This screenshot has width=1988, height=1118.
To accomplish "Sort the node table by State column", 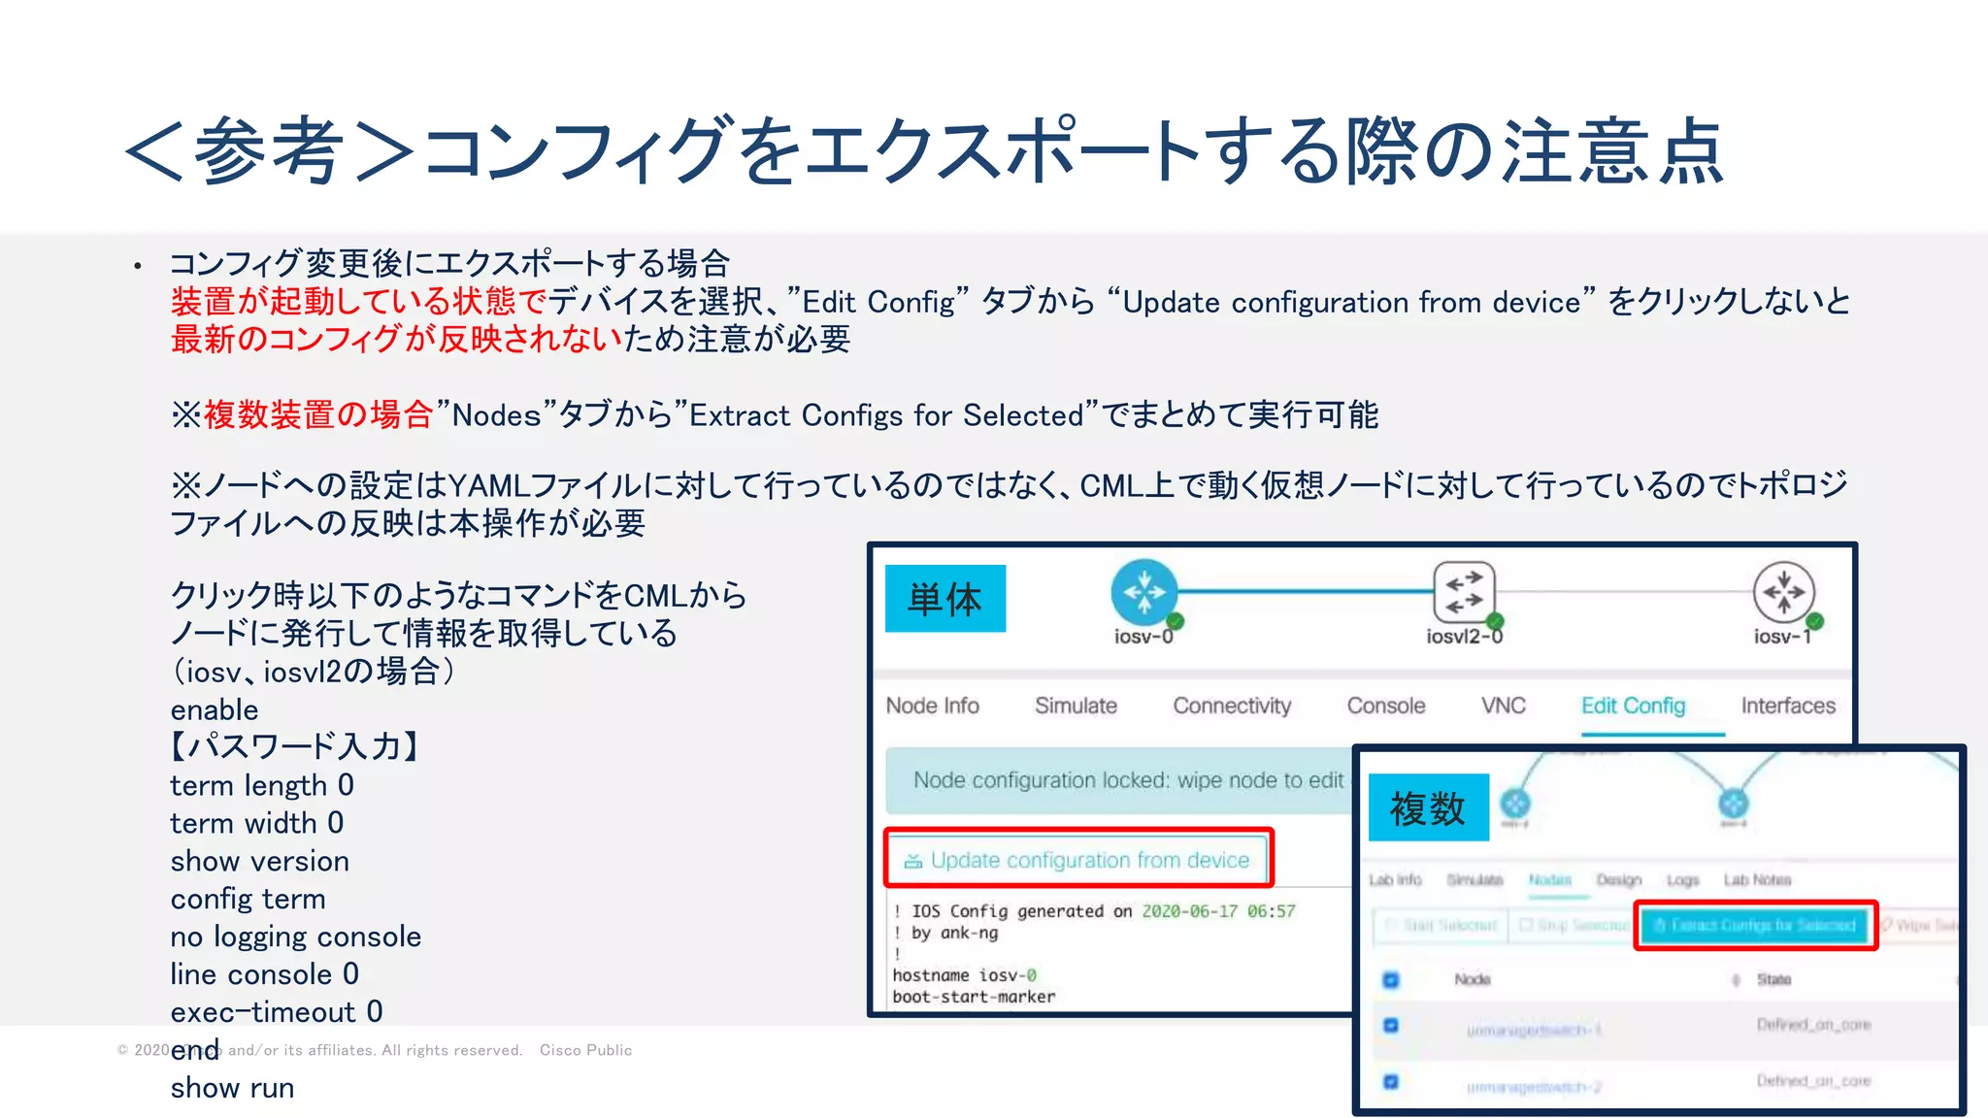I will coord(1773,979).
